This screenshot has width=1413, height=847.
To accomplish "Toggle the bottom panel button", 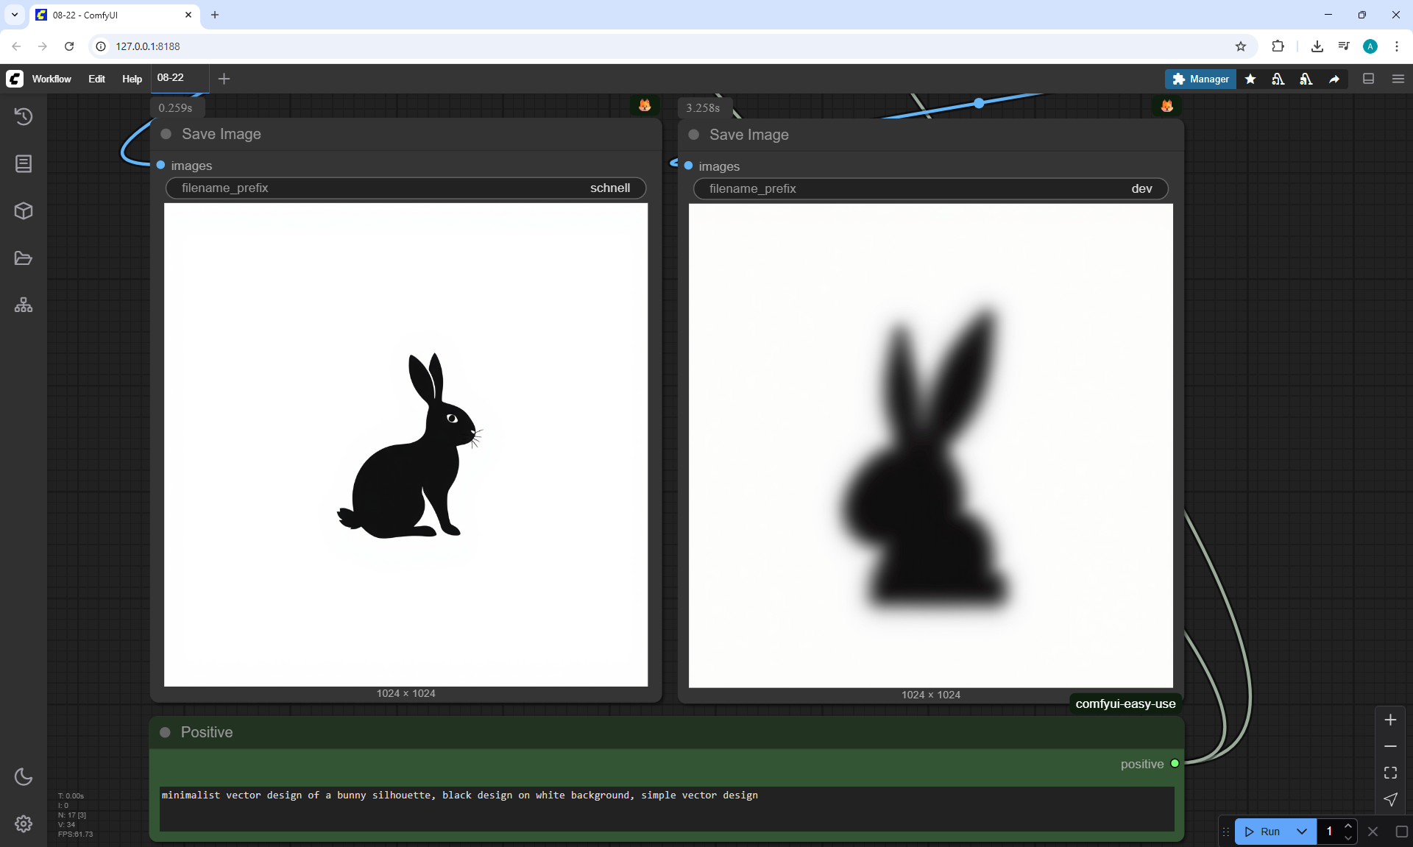I will point(1369,79).
